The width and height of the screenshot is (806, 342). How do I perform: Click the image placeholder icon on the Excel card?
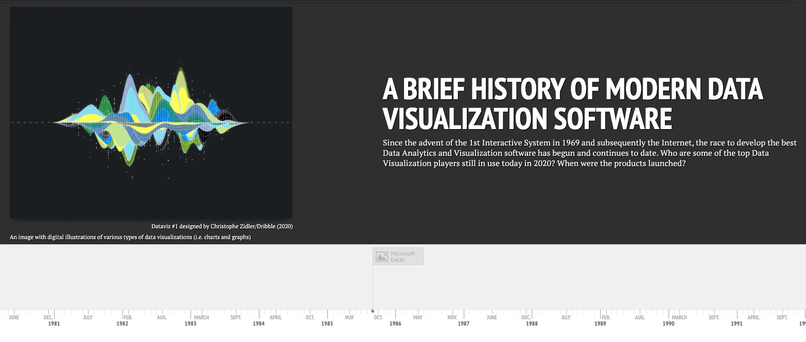381,256
